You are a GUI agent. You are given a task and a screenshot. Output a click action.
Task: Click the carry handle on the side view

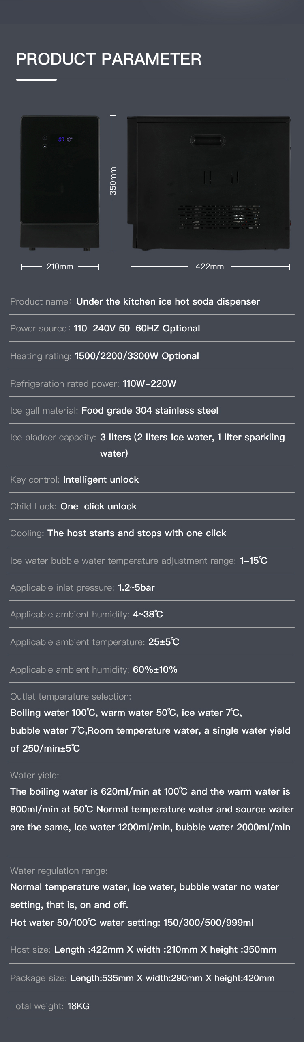coord(207,141)
